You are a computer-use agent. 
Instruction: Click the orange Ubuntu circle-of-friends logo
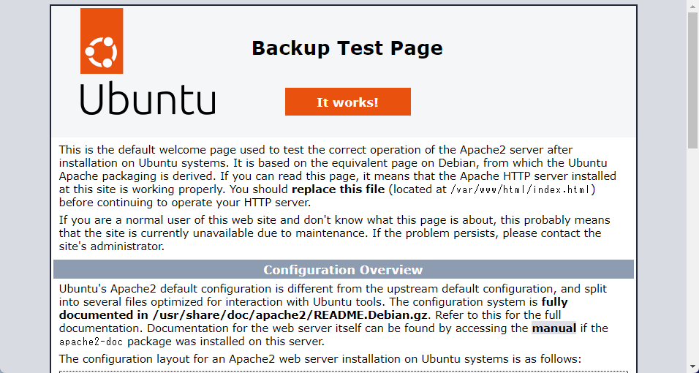pos(102,41)
